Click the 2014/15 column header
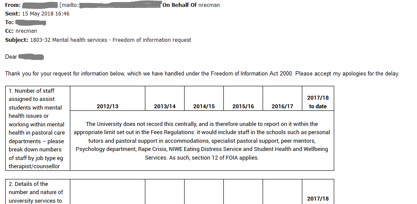417x204 pixels. pyautogui.click(x=204, y=106)
